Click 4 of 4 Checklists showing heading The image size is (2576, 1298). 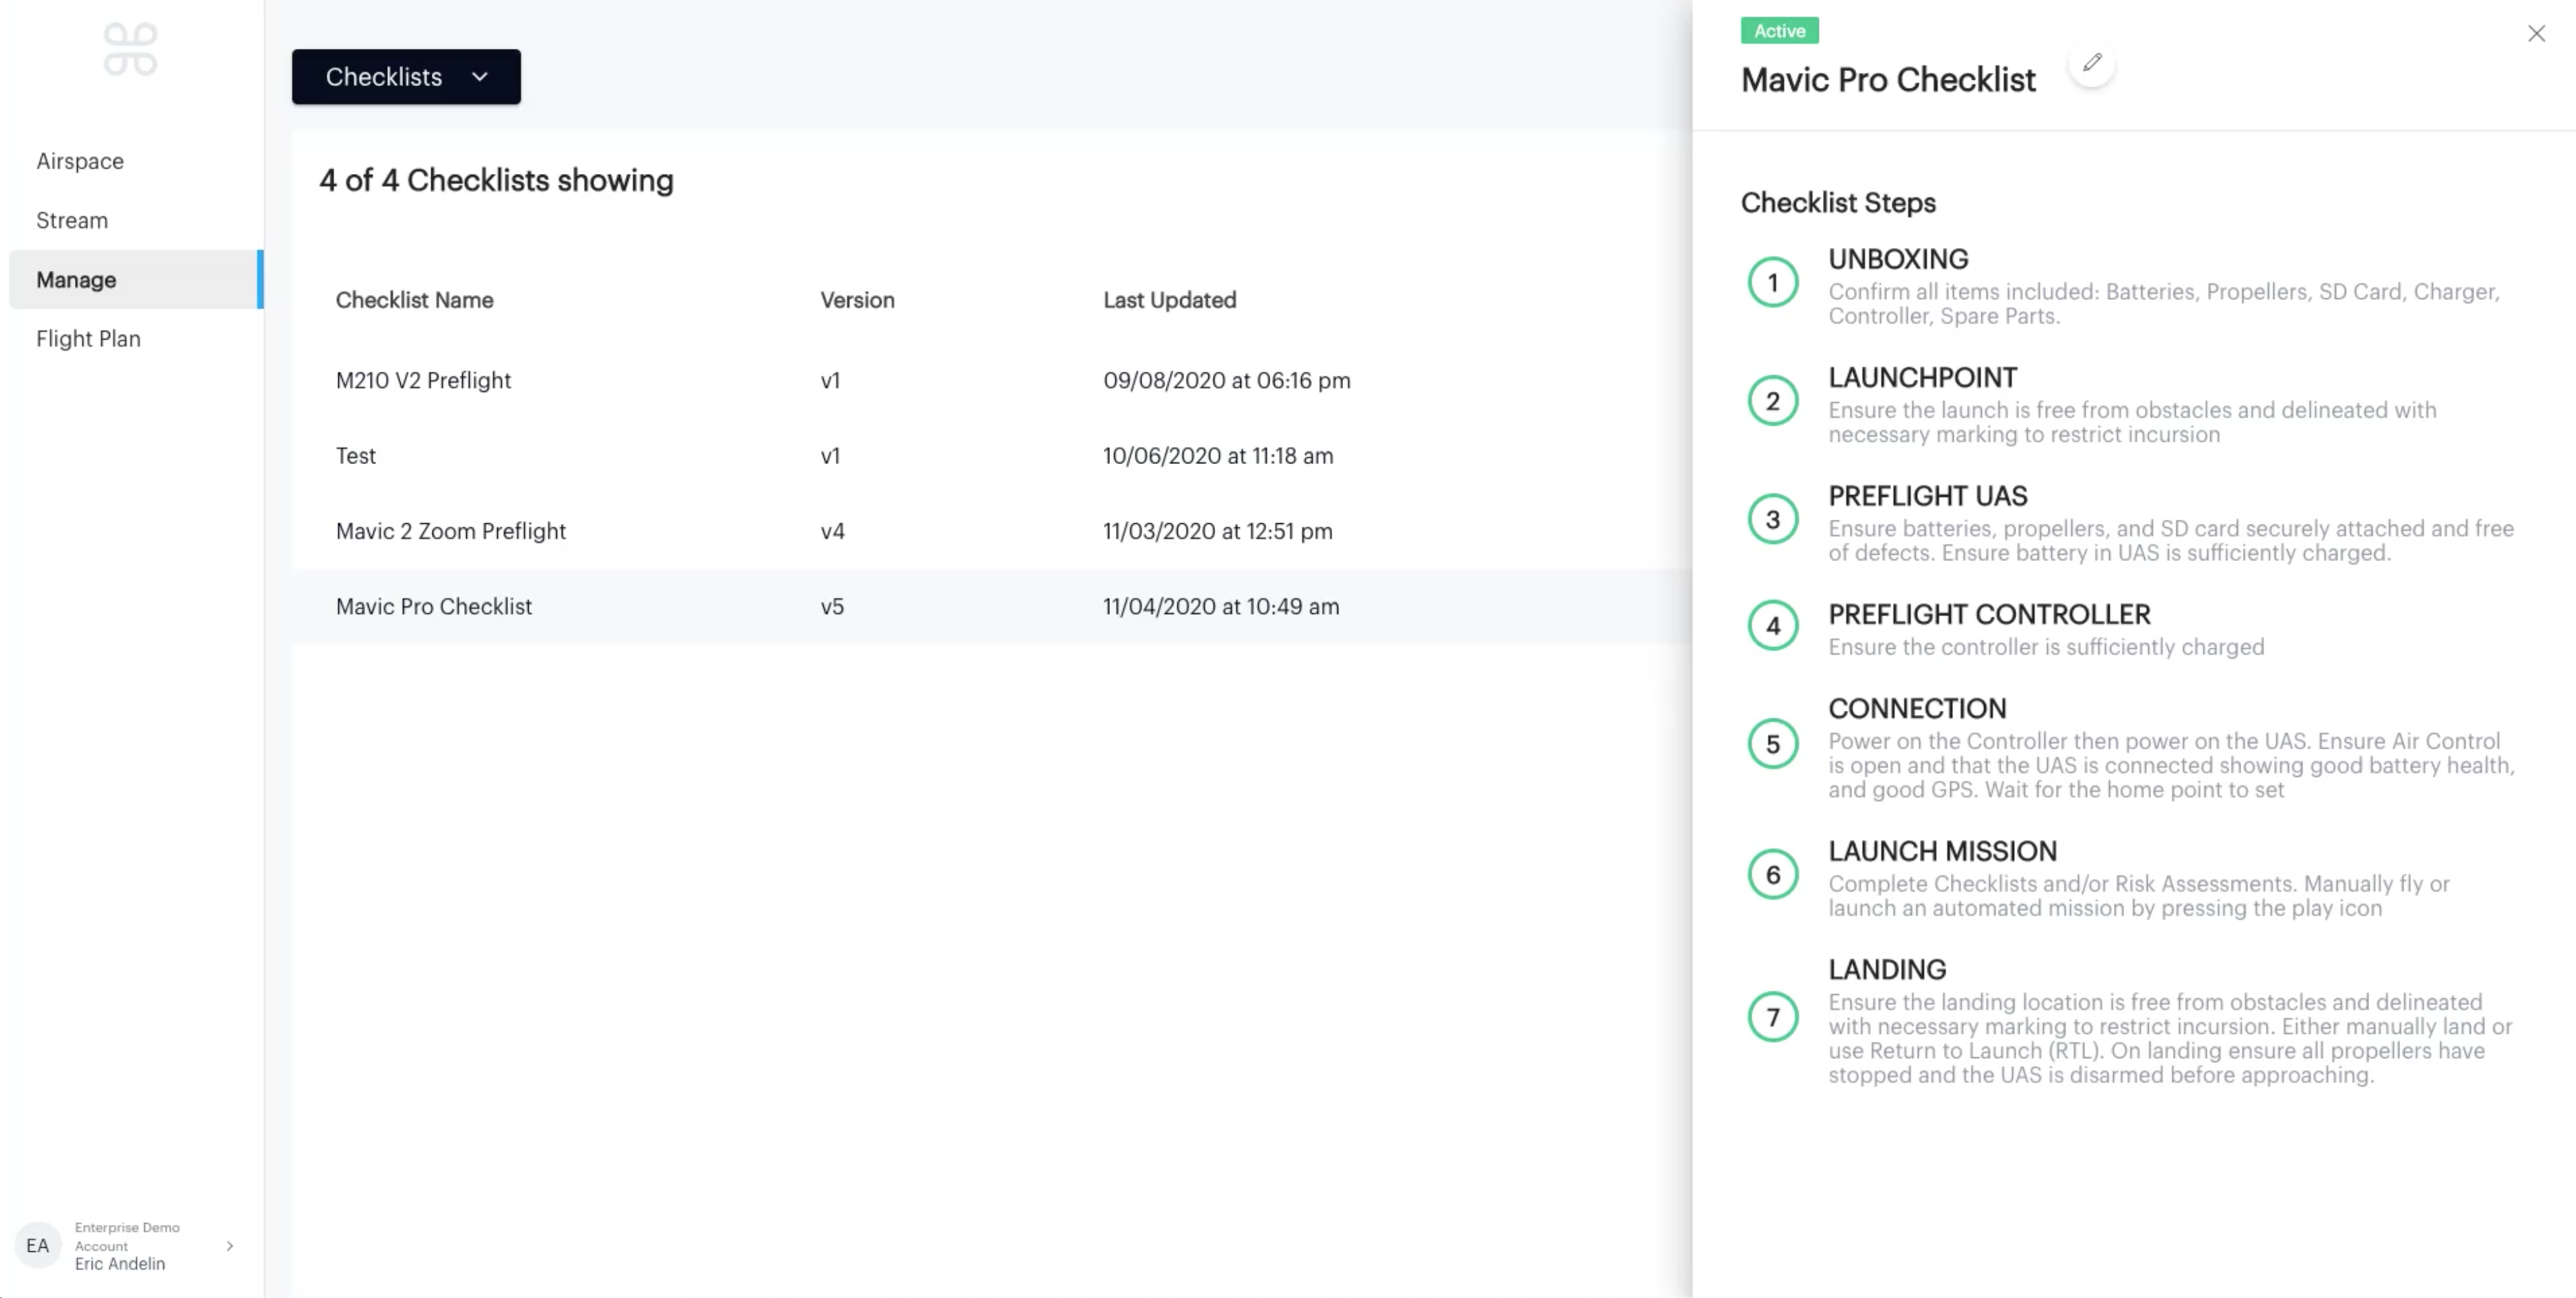(x=496, y=180)
